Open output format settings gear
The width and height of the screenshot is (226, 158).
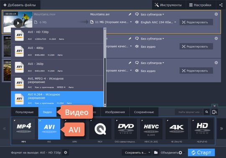coord(66,153)
